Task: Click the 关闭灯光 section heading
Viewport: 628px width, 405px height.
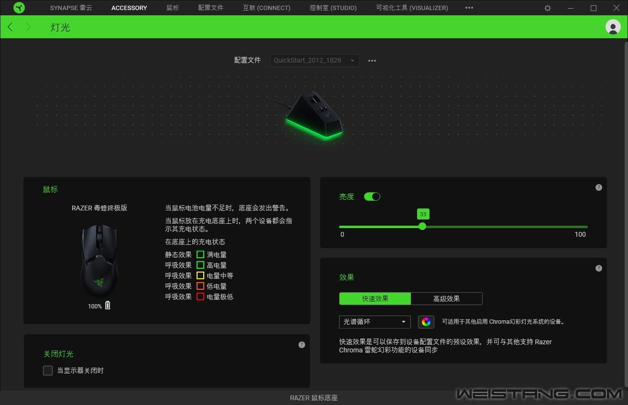Action: 58,354
